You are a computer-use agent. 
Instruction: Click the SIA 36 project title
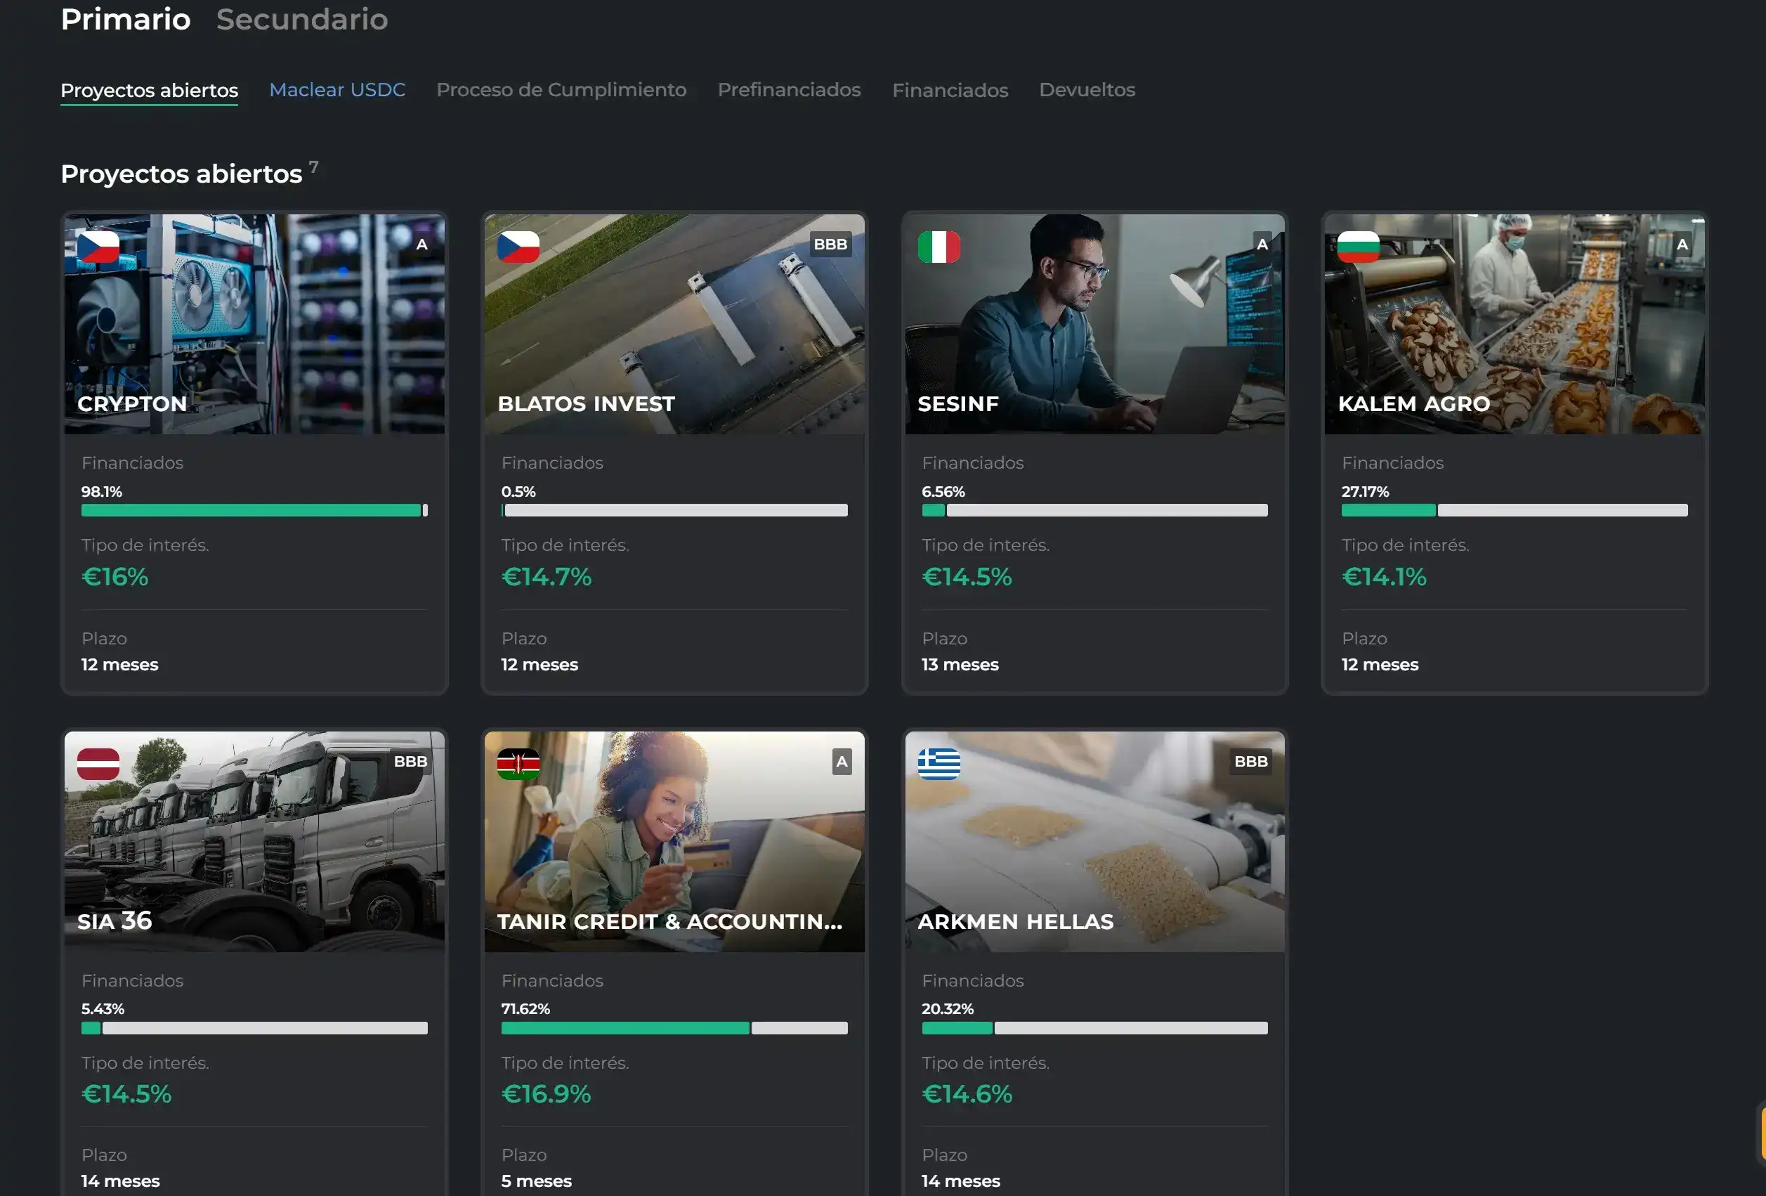pos(115,921)
